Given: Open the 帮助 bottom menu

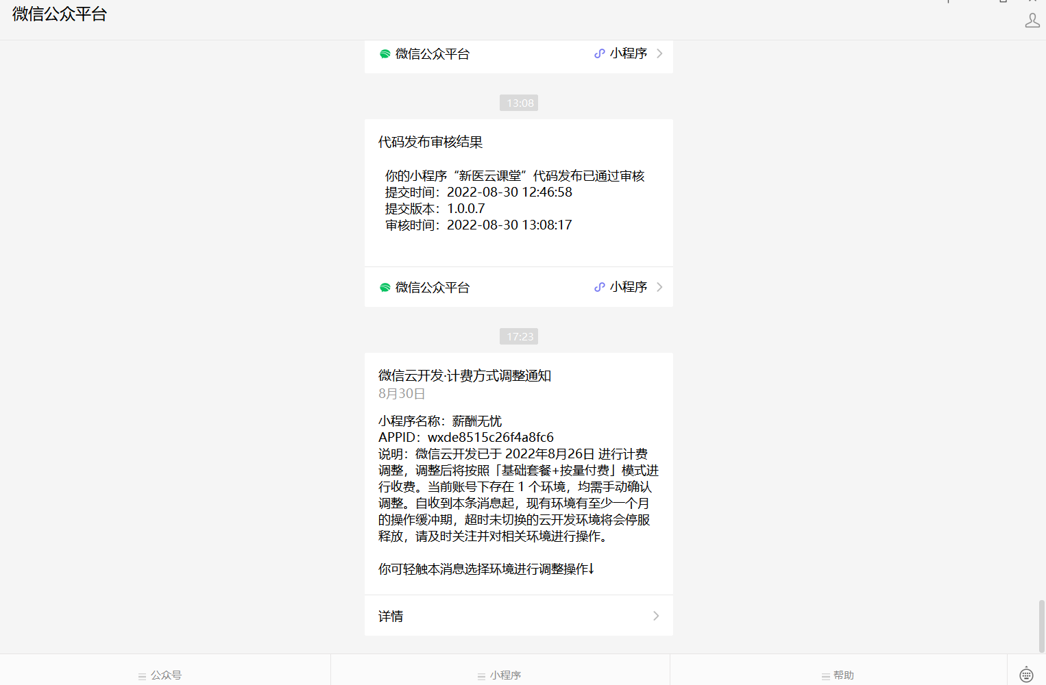Looking at the screenshot, I should [x=838, y=669].
